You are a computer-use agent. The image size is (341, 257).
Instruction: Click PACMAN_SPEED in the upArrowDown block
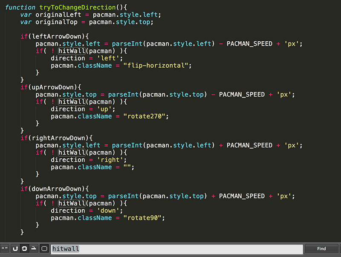242,94
